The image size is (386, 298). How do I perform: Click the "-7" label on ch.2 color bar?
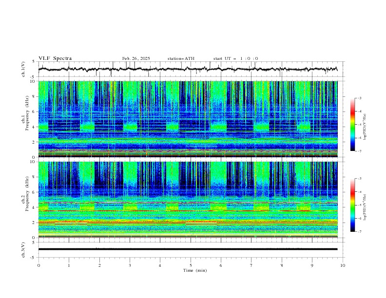[x=360, y=231]
